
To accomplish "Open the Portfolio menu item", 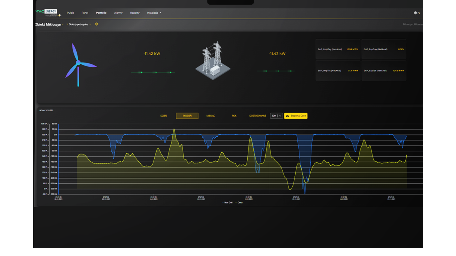I will (101, 13).
